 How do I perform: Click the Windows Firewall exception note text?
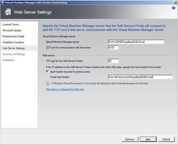100,83
